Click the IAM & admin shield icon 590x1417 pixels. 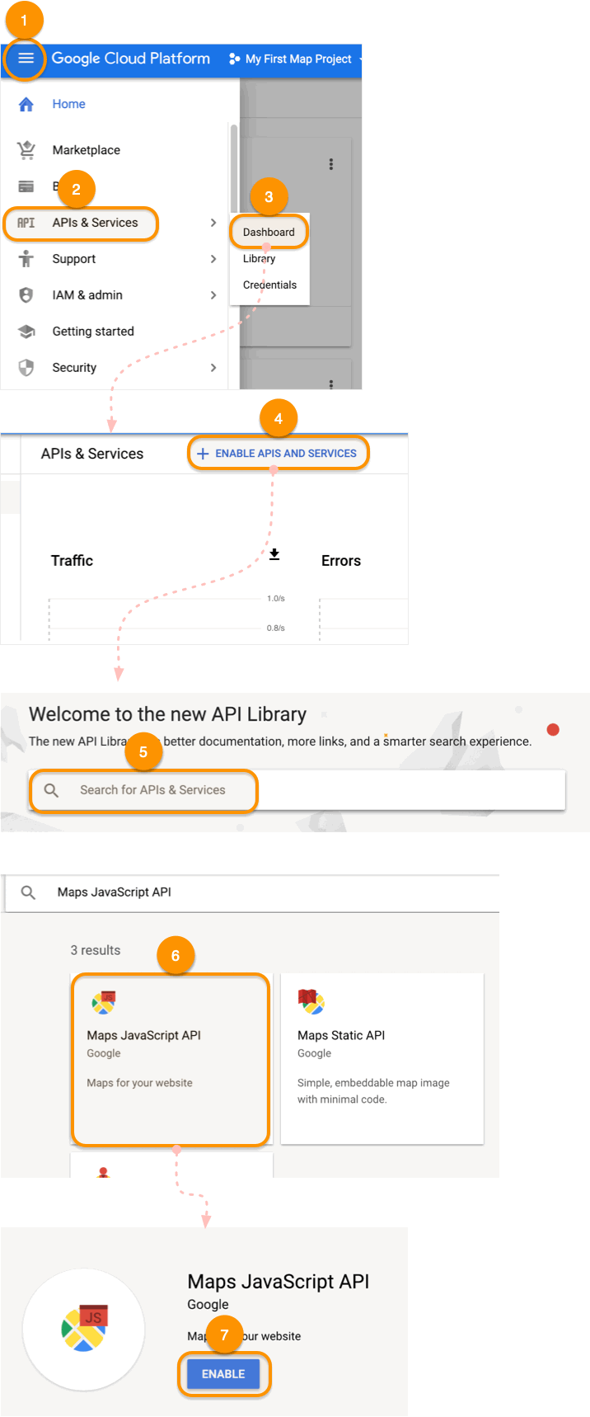26,295
